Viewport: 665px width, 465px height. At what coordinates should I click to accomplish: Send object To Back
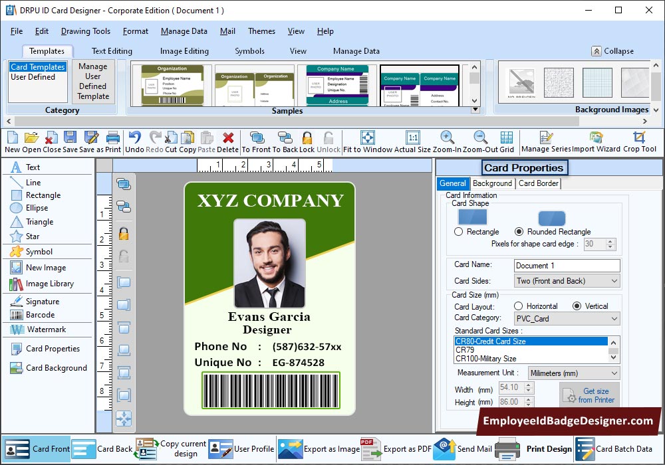(x=285, y=138)
